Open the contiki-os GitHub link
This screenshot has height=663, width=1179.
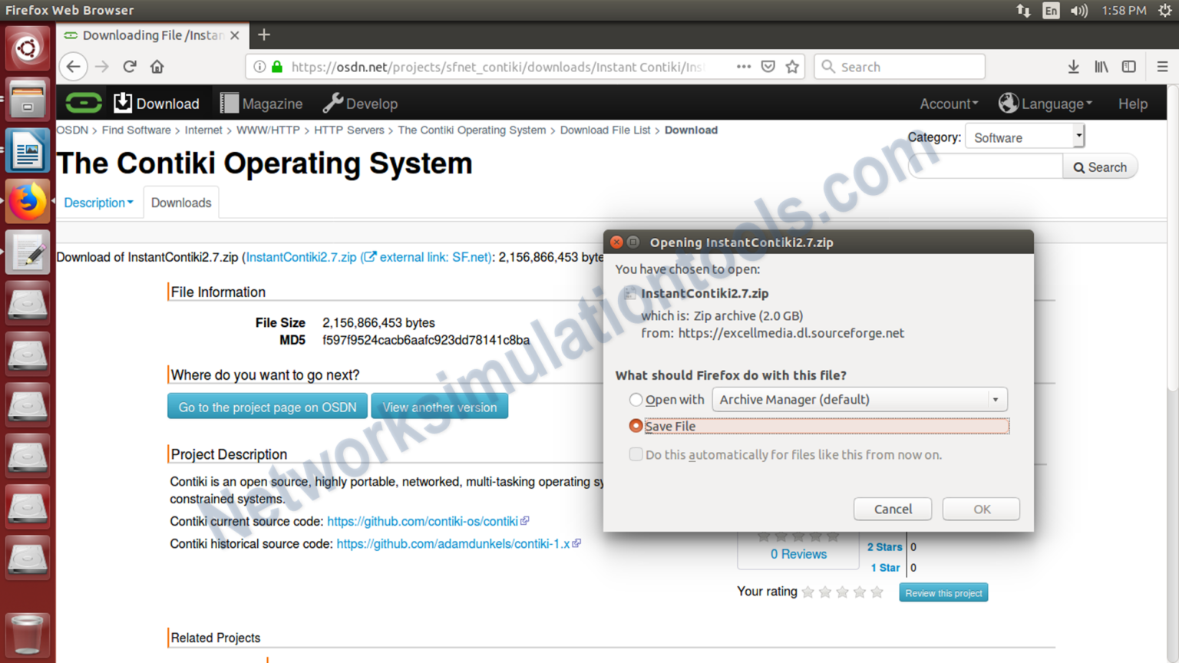[x=421, y=521]
